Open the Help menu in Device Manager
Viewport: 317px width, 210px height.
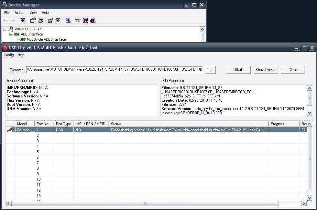coord(45,13)
